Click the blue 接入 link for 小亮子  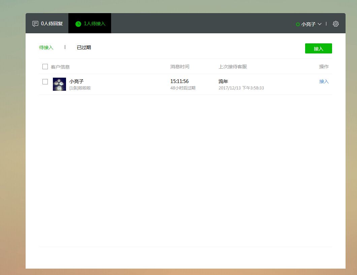[x=324, y=81]
